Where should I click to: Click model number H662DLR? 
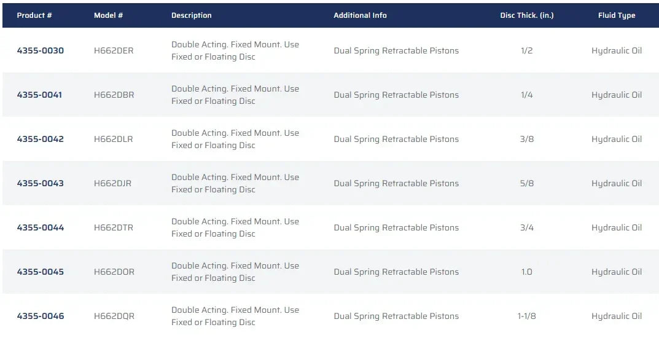(x=113, y=139)
